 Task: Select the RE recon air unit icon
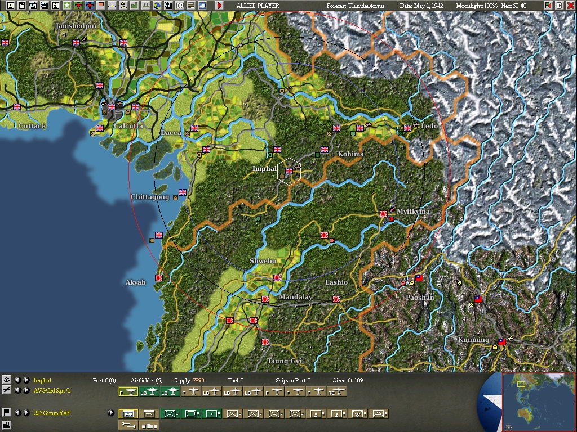pyautogui.click(x=337, y=392)
